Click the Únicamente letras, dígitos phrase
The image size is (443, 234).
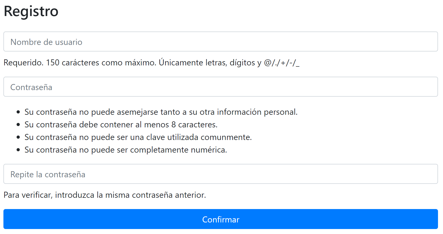pos(207,63)
